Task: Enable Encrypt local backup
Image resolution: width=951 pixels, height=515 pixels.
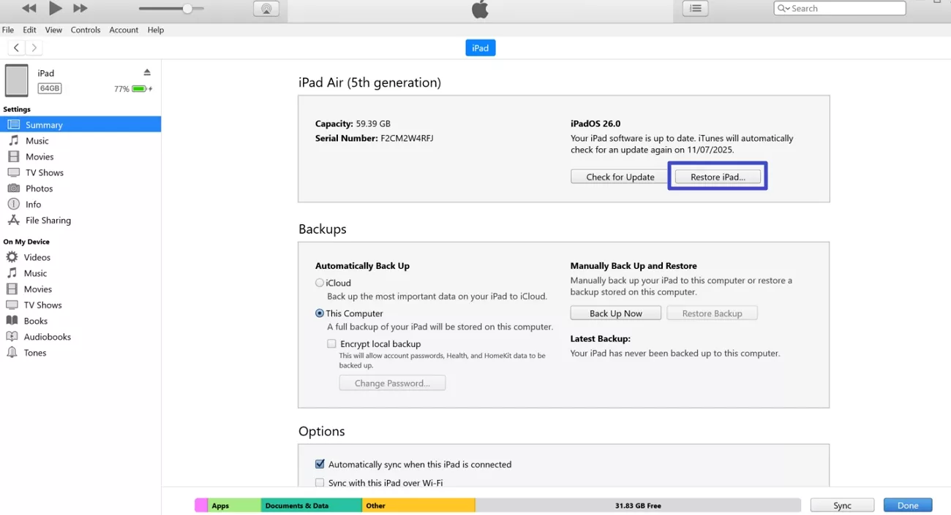Action: pos(331,343)
